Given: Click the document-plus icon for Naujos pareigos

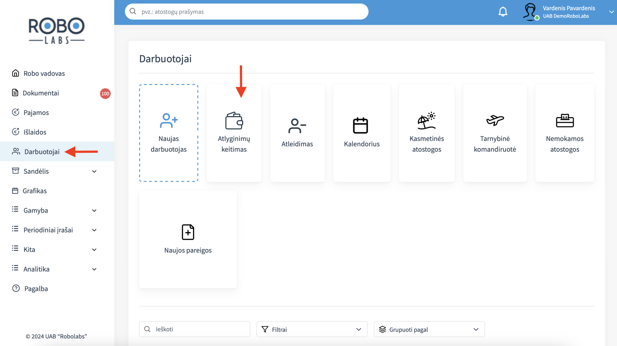Looking at the screenshot, I should [x=188, y=232].
